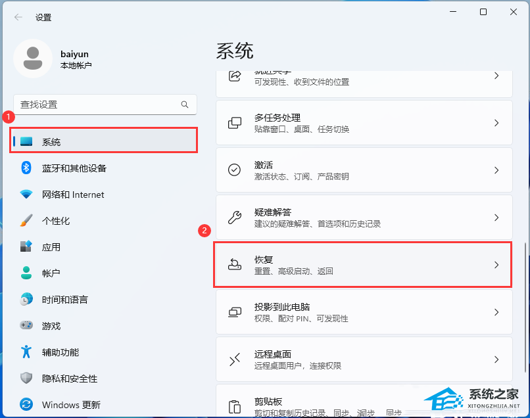
Task: Click the baiyun user avatar
Action: (32, 58)
